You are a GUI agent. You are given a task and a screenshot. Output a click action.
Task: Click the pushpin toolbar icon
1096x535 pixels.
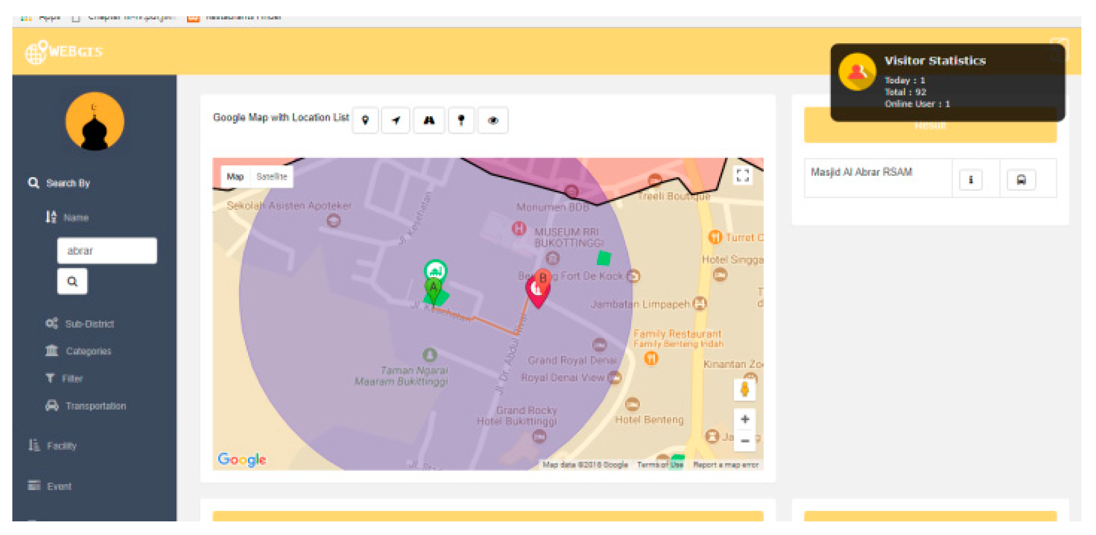461,120
